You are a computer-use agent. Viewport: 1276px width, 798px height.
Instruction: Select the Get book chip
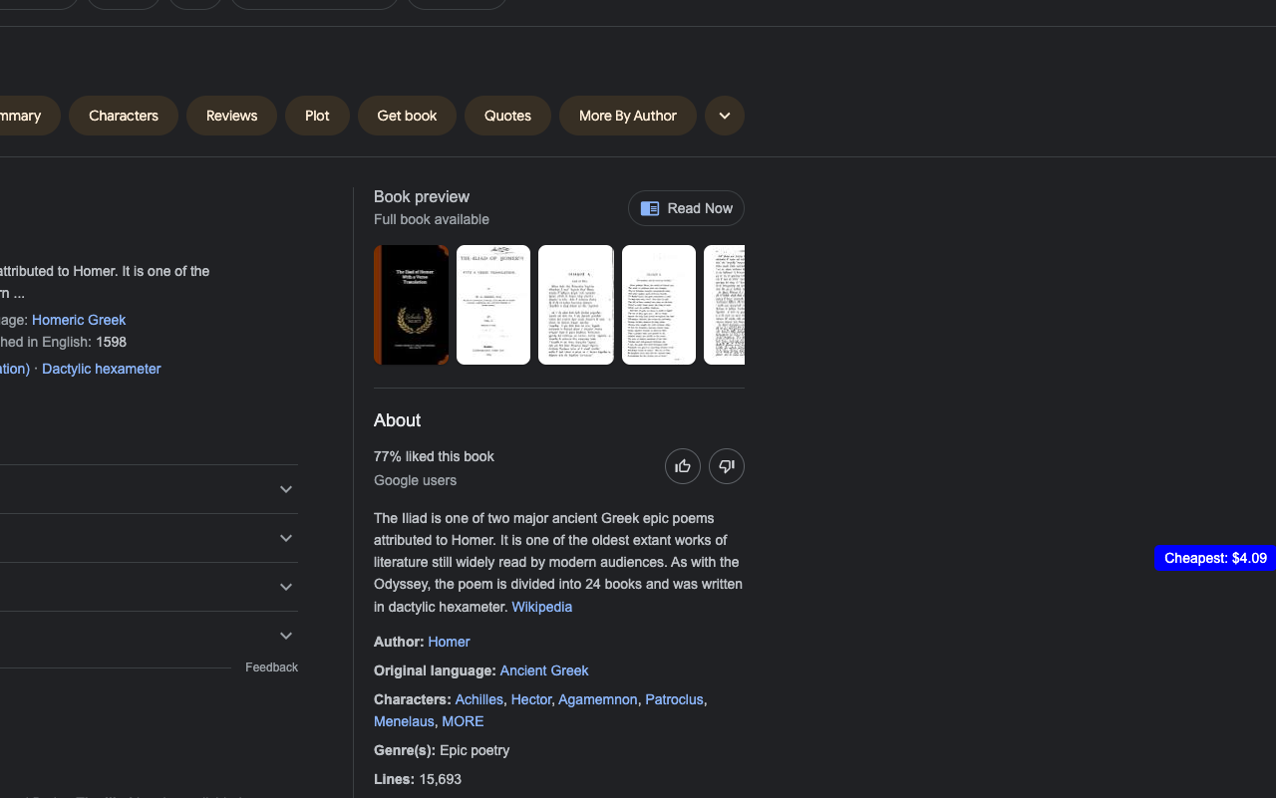[x=407, y=116]
